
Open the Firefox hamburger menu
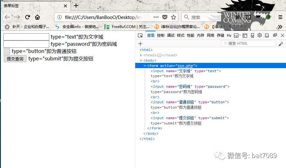[x=280, y=17]
